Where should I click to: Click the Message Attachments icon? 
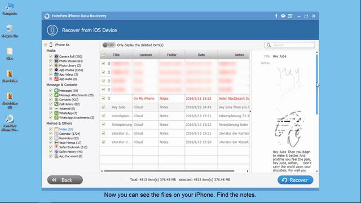click(56, 95)
